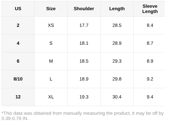Select the M size cell
The height and width of the screenshot is (124, 175).
point(51,61)
